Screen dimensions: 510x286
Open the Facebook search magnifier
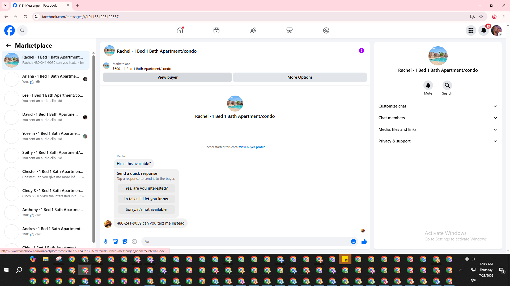pyautogui.click(x=22, y=30)
